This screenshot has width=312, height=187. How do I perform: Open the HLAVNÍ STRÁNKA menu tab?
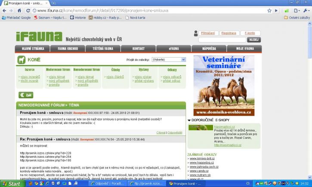pos(32,49)
